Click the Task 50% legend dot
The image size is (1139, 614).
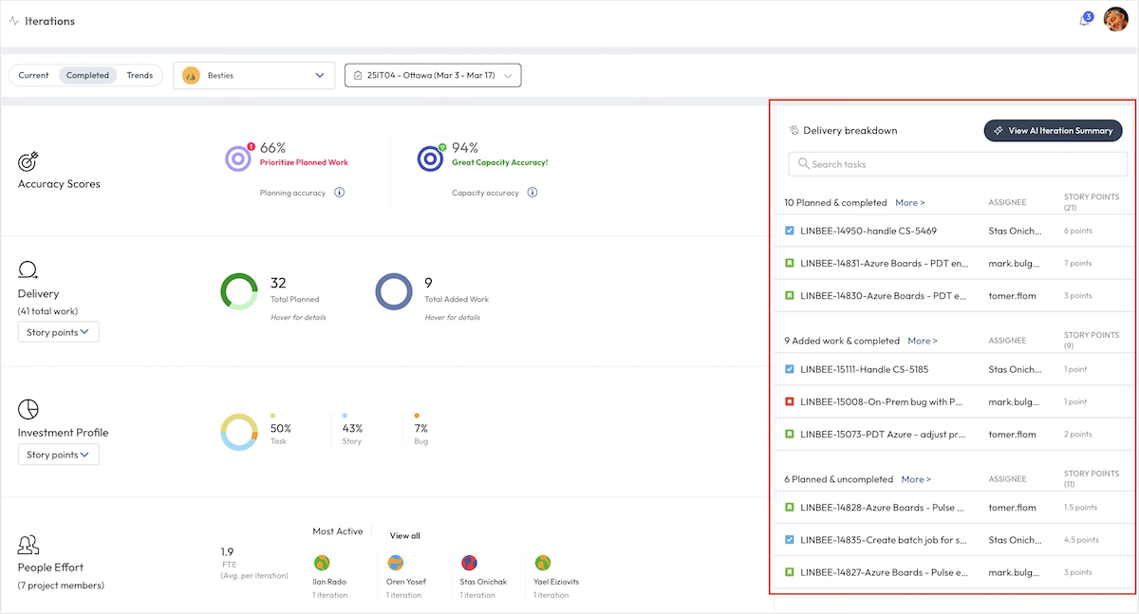(273, 416)
